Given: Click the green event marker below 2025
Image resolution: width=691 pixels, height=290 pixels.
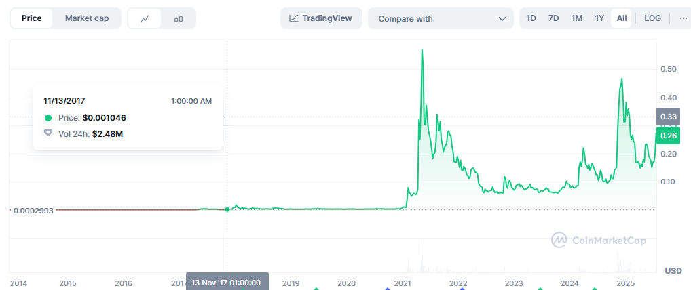Looking at the screenshot, I should click(595, 288).
